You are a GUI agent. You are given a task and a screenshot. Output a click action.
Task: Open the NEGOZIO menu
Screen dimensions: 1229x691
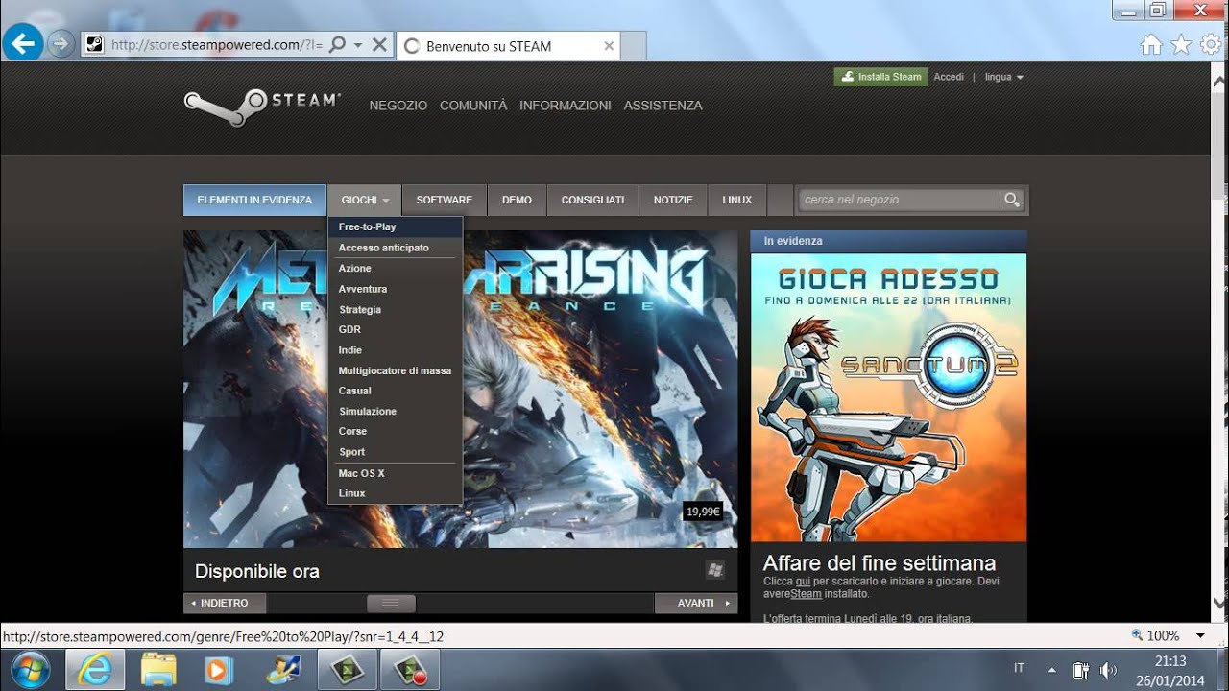[x=398, y=106]
